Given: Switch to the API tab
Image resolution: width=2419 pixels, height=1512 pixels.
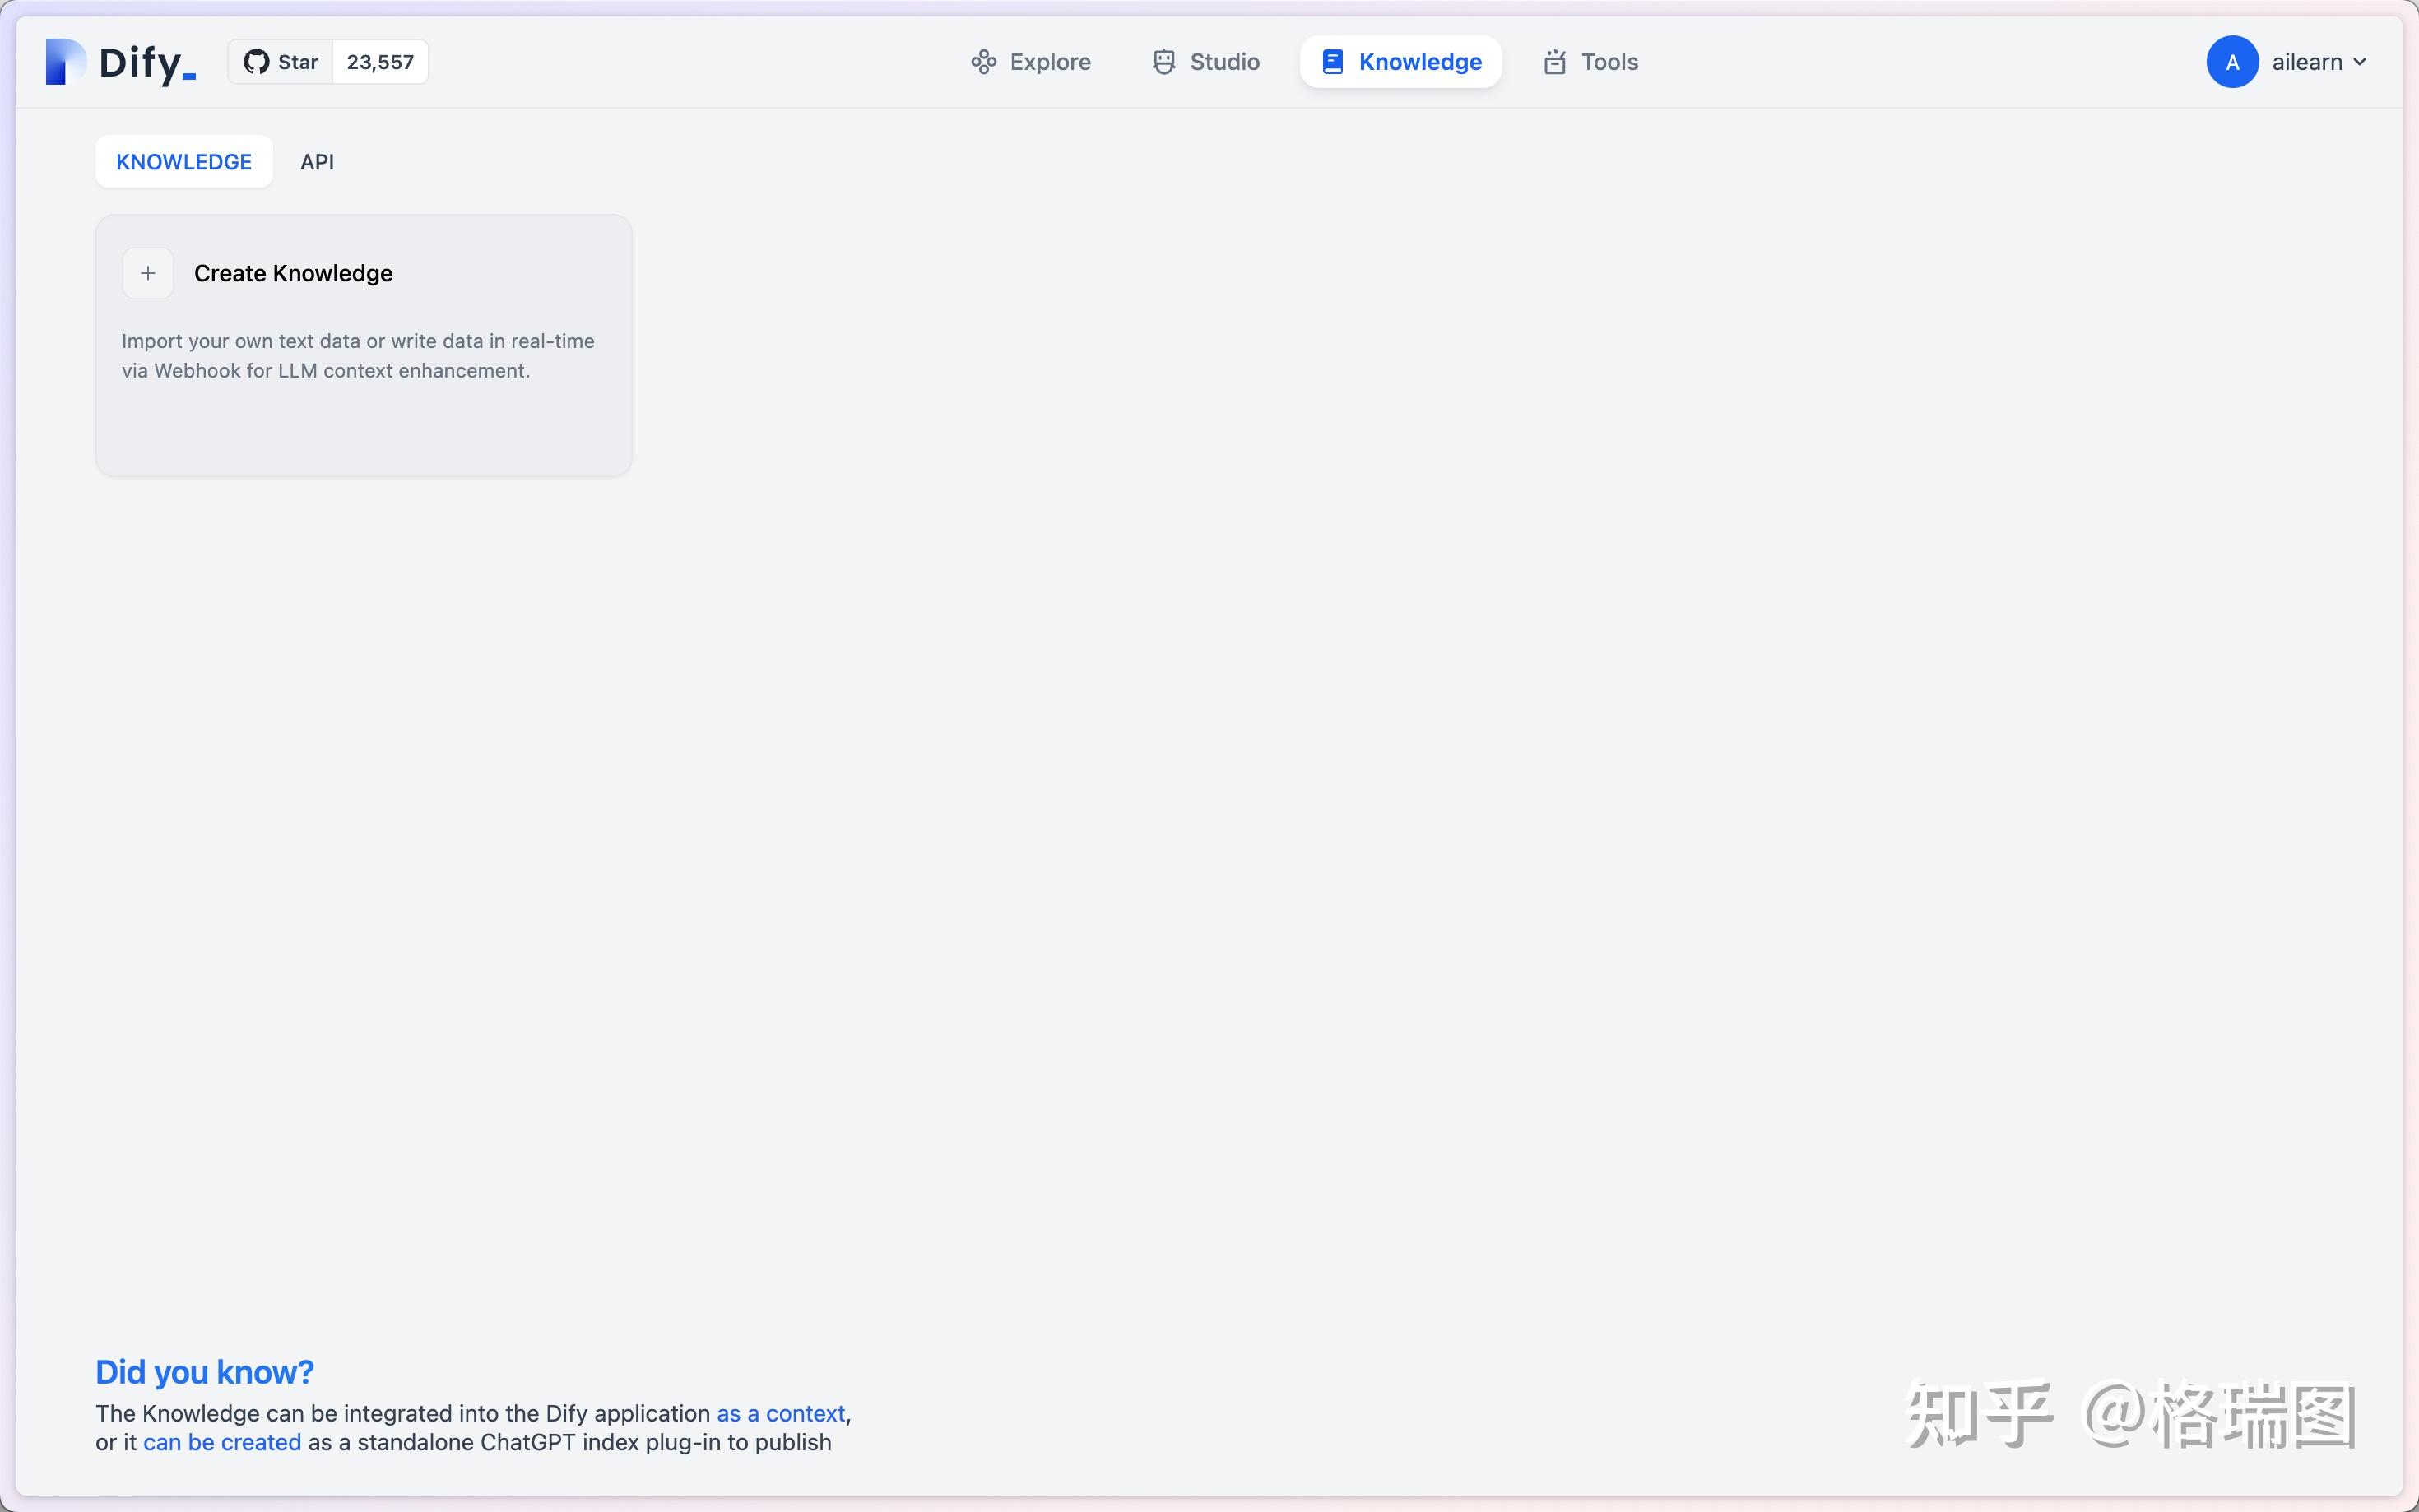Looking at the screenshot, I should (x=317, y=162).
